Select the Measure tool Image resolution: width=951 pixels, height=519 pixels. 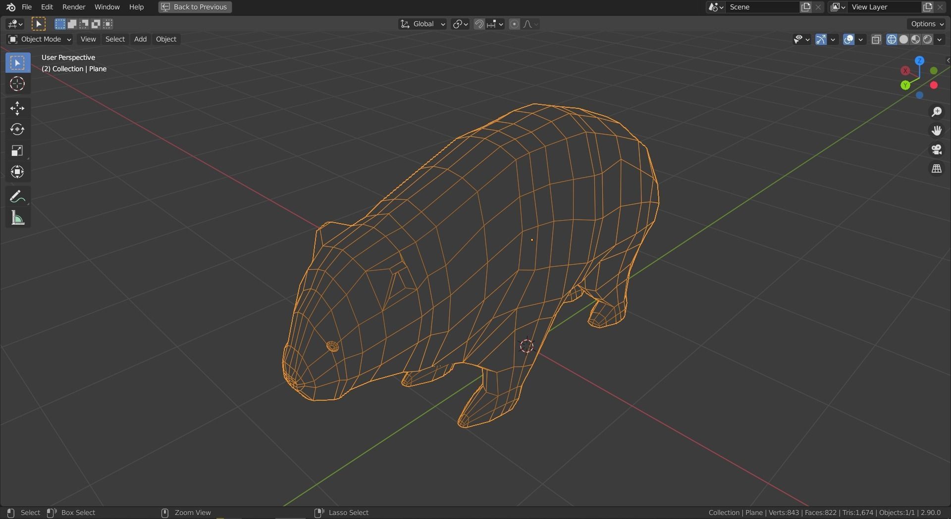pos(17,218)
